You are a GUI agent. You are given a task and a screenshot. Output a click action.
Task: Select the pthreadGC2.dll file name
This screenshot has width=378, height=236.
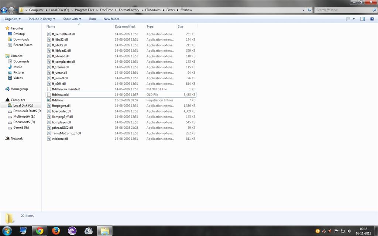(62, 128)
